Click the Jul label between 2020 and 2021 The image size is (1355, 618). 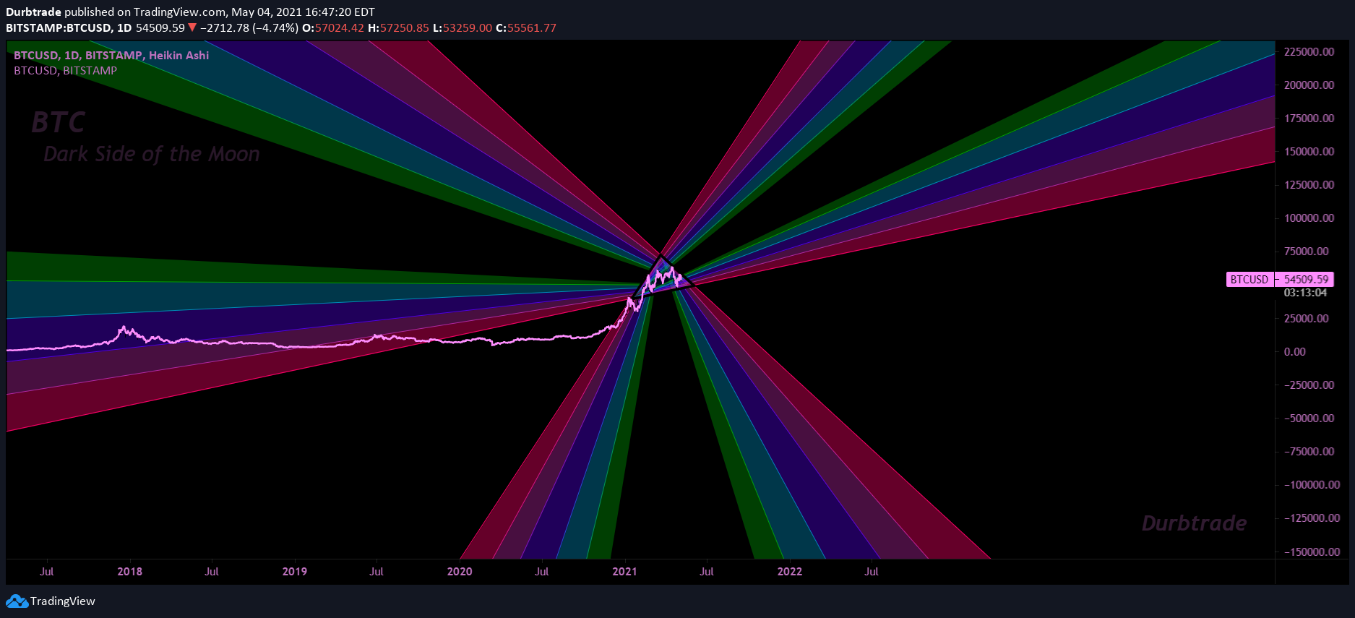(x=542, y=572)
